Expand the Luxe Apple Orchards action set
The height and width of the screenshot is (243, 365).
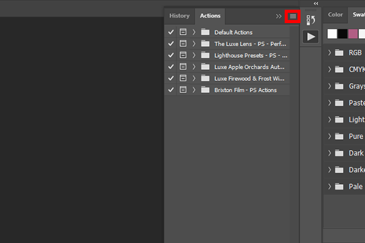[193, 67]
